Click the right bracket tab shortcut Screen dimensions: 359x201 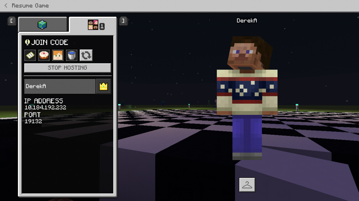pyautogui.click(x=123, y=21)
